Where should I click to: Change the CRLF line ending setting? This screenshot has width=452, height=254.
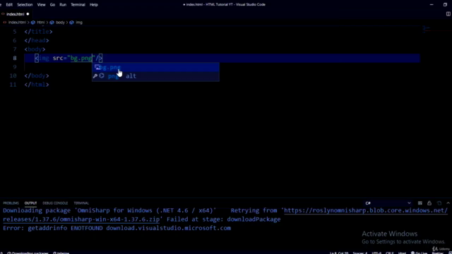[390, 253]
